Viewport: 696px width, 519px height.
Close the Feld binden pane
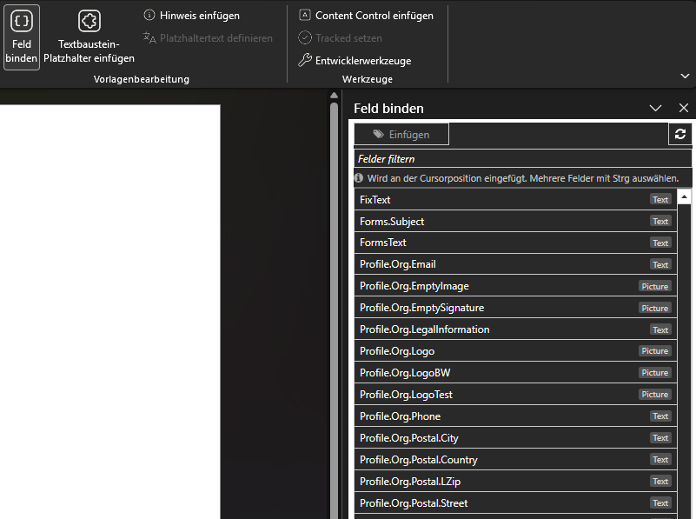pos(684,108)
